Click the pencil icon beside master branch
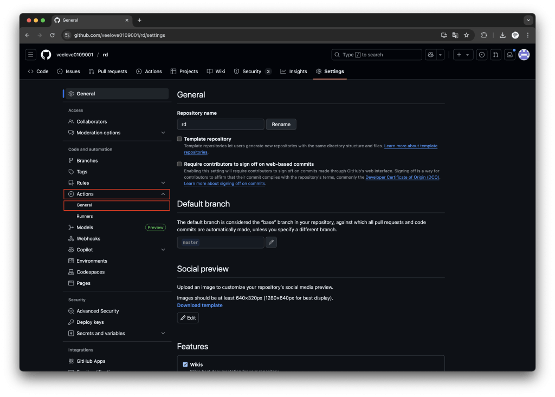Image resolution: width=555 pixels, height=397 pixels. pyautogui.click(x=271, y=242)
